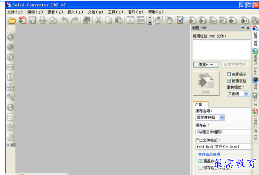
Task: Open the 查看(V) menu
Action: (55, 12)
